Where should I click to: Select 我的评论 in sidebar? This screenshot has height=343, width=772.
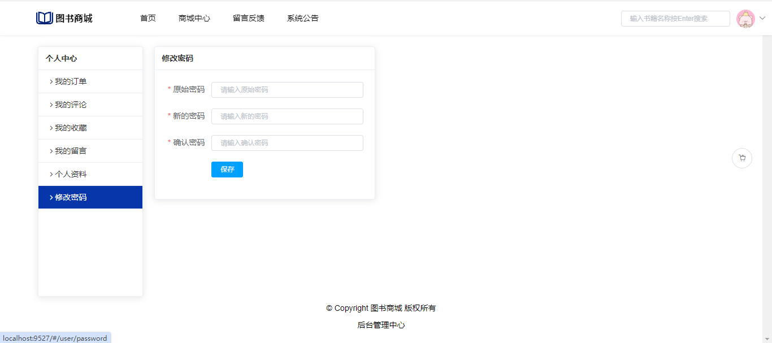(90, 105)
